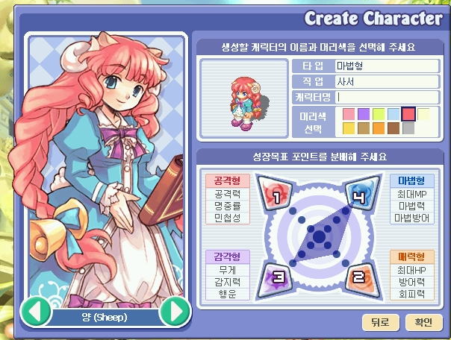This screenshot has width=451, height=340.
Task: Click the small character sprite preview
Action: click(x=245, y=104)
